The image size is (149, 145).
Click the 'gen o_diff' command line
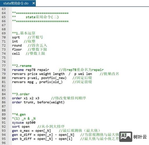[43, 135]
